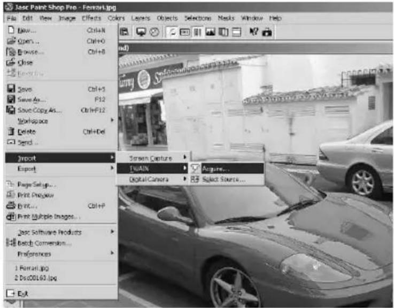Choose New... from the File menu

click(60, 30)
